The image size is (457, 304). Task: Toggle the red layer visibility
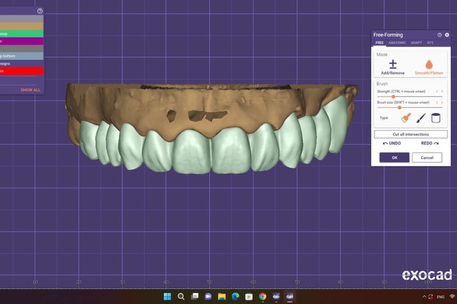(x=21, y=70)
